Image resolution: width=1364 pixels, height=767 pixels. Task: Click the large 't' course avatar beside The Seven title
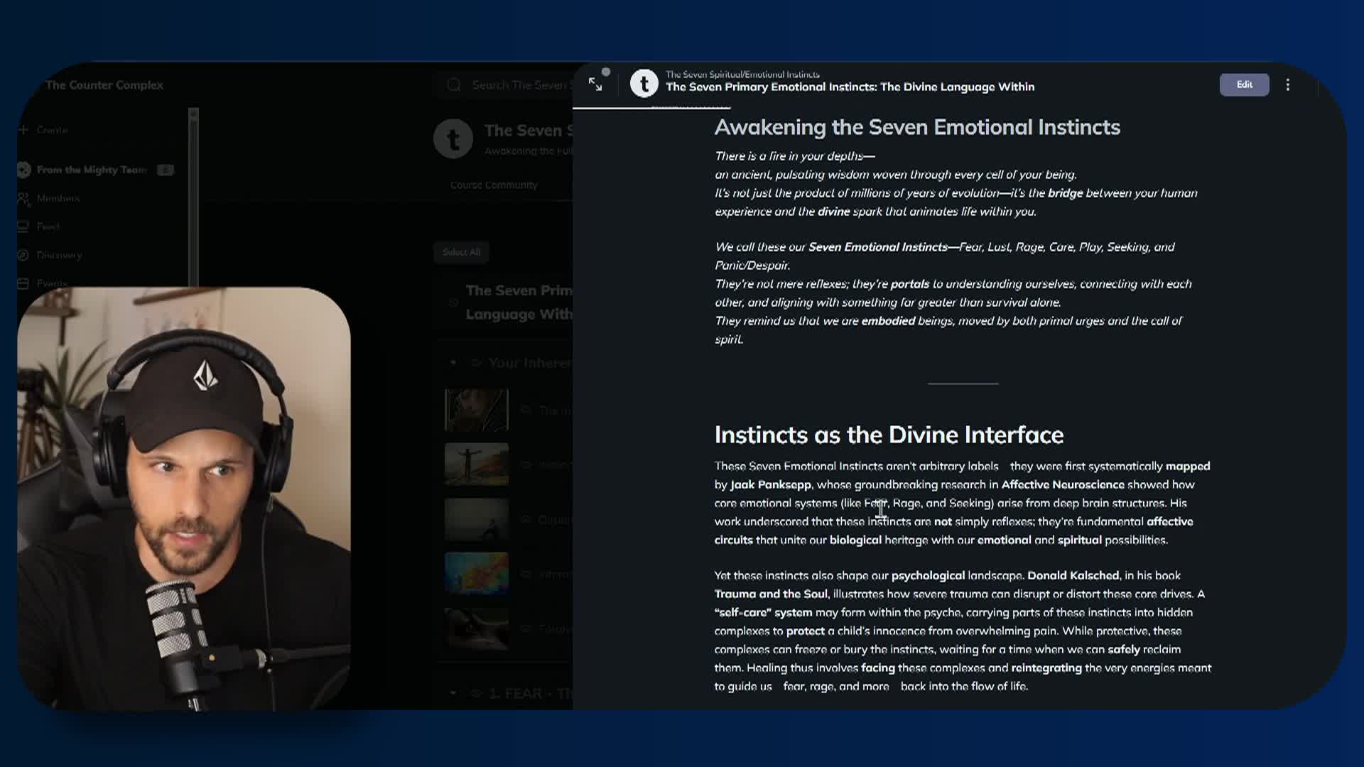[453, 138]
